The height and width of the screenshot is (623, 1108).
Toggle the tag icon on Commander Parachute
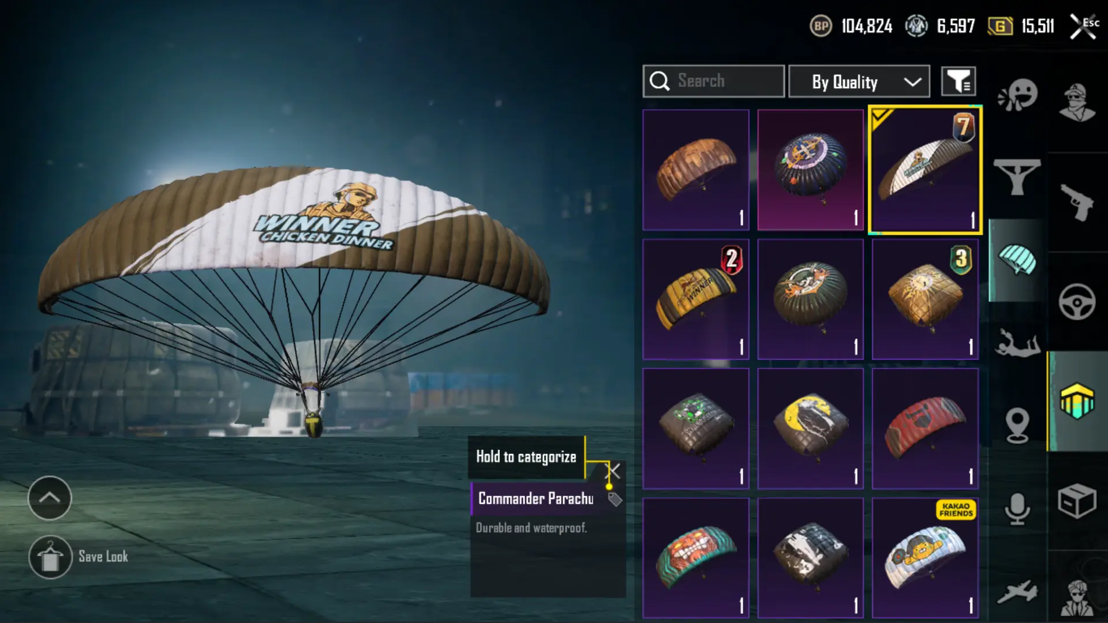point(615,500)
